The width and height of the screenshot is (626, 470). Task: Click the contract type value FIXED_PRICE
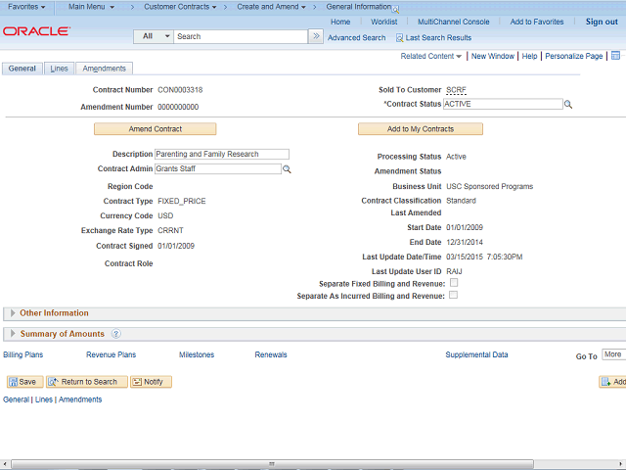pyautogui.click(x=182, y=201)
